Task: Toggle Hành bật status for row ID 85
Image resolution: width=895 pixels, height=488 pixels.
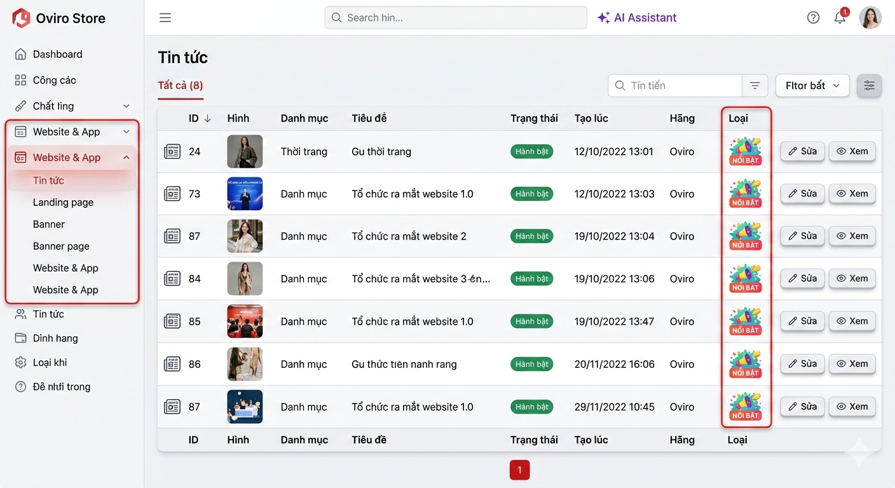Action: pyautogui.click(x=531, y=322)
